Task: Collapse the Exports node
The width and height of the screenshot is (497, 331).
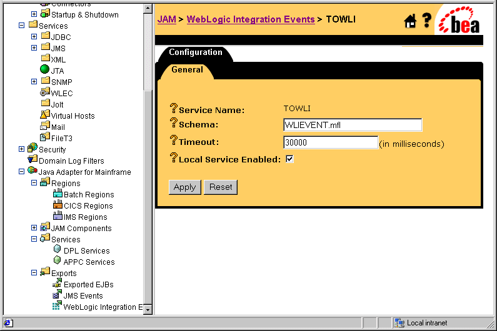Action: [x=34, y=273]
